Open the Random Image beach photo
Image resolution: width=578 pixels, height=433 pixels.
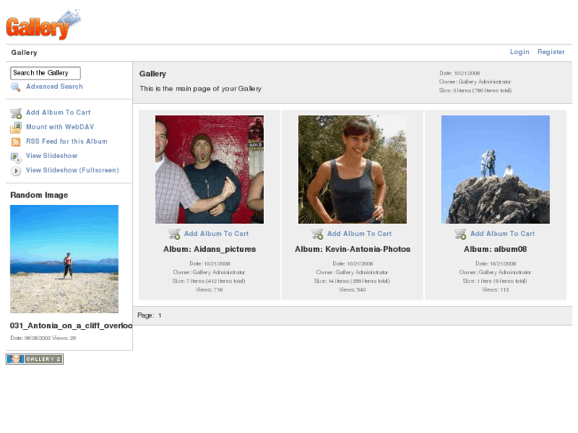[64, 259]
